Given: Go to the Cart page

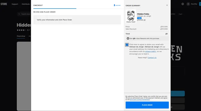Looking at the screenshot, I should (180, 14).
